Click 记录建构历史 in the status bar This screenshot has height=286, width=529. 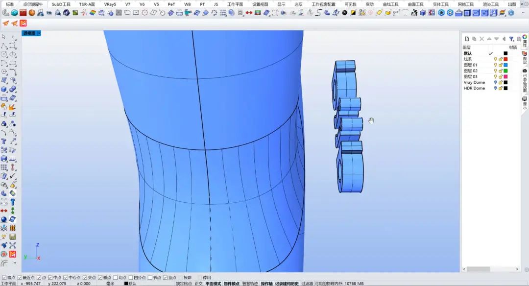pos(287,284)
